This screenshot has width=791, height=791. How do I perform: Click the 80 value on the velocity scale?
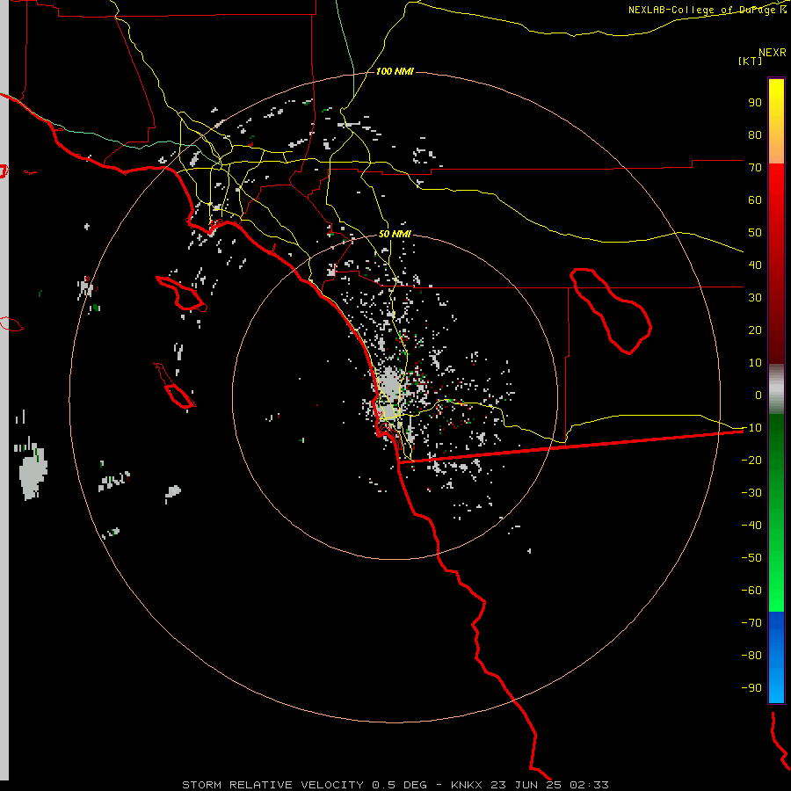[x=755, y=135]
